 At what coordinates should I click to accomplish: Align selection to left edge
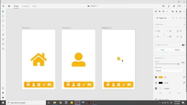pyautogui.click(x=173, y=11)
